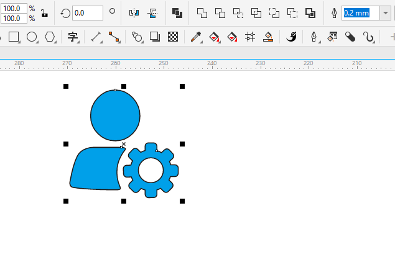Screen dimensions: 395x257
Task: Open the Outline pen tool
Action: tap(314, 37)
